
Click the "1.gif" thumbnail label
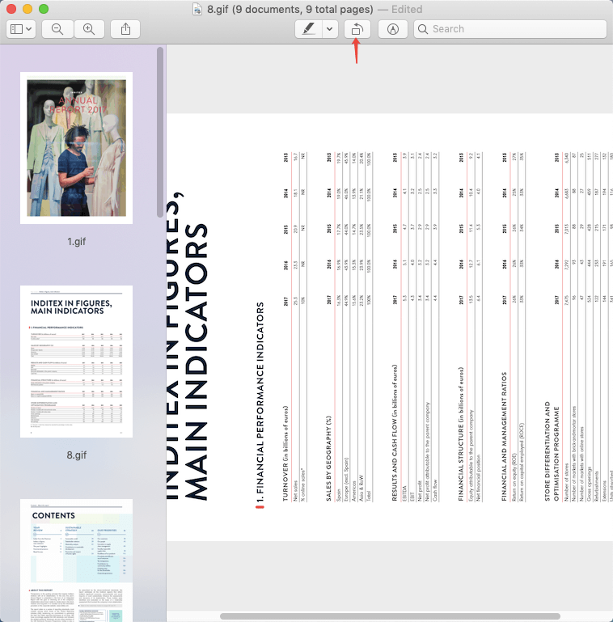(76, 242)
